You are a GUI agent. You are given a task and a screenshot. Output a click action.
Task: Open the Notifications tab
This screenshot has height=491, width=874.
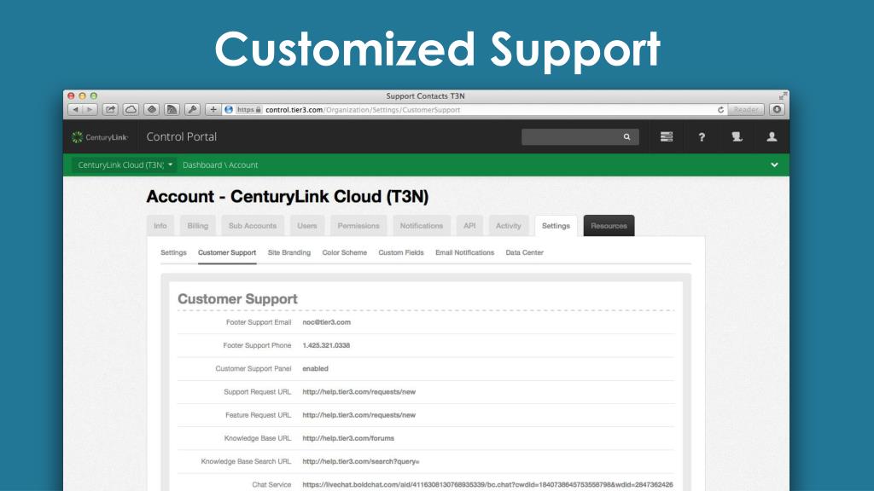click(x=422, y=225)
